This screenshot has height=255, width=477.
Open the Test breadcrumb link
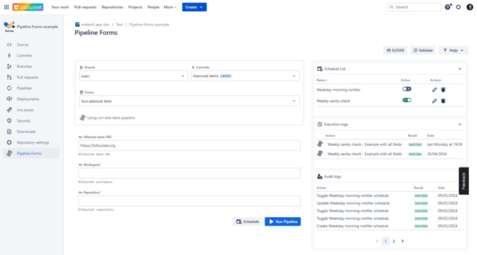[x=120, y=25]
